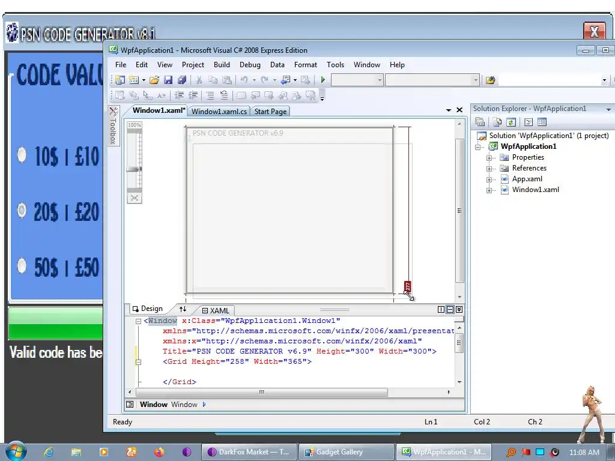Click the Toggle Bookmark icon in the second toolbar row

pyautogui.click(x=241, y=95)
